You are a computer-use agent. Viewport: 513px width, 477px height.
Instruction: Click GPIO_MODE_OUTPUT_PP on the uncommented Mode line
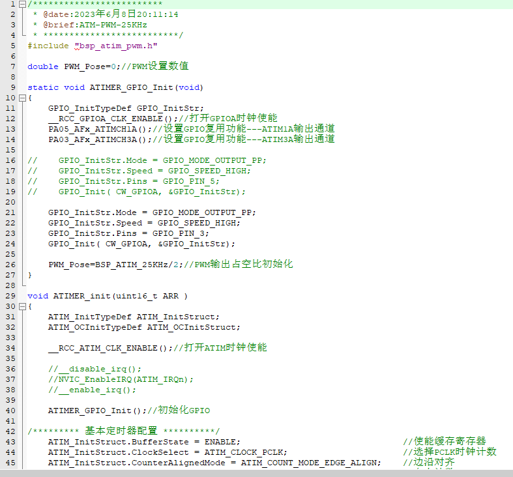[201, 212]
